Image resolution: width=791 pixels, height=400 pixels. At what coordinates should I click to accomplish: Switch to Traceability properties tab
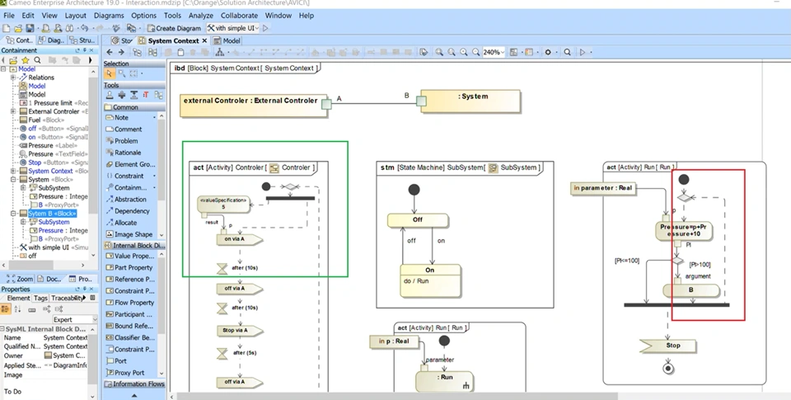[x=68, y=299]
